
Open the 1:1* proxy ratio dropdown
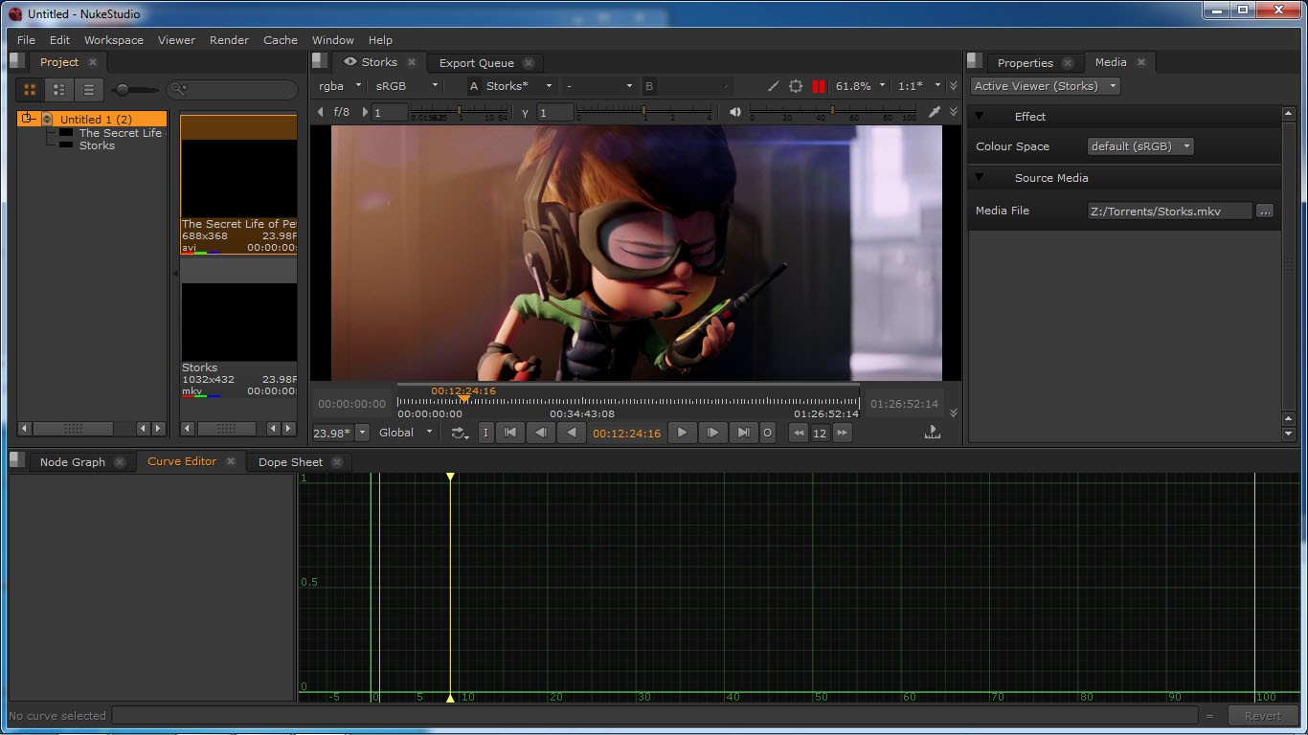tap(919, 86)
